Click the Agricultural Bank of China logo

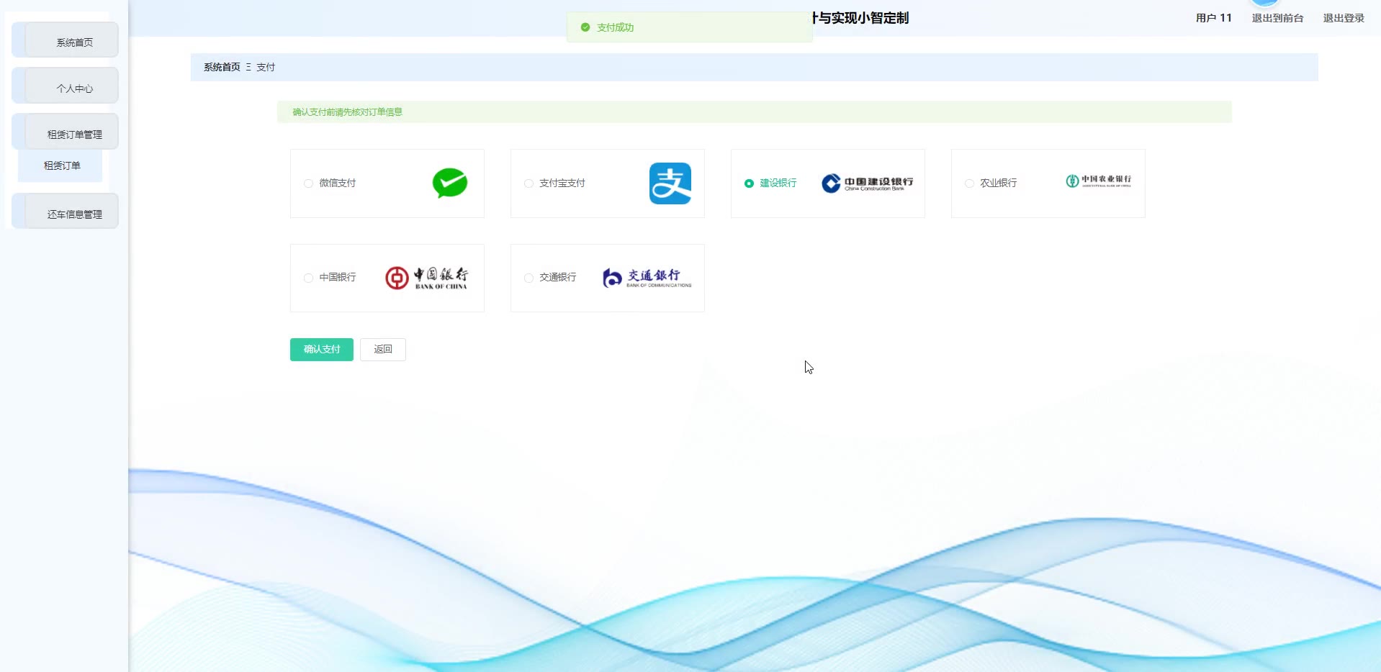pyautogui.click(x=1099, y=181)
